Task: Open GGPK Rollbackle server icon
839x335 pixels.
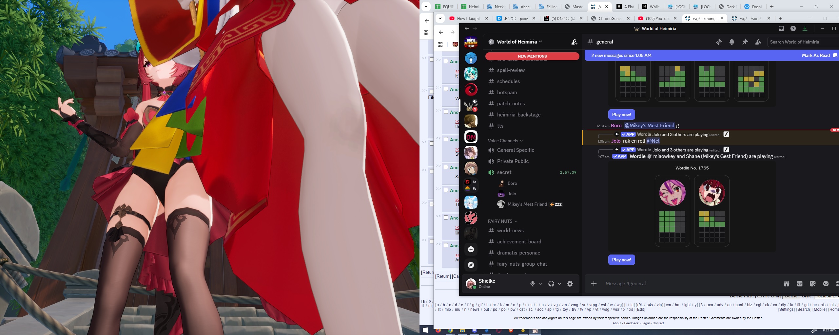Action: [x=471, y=43]
